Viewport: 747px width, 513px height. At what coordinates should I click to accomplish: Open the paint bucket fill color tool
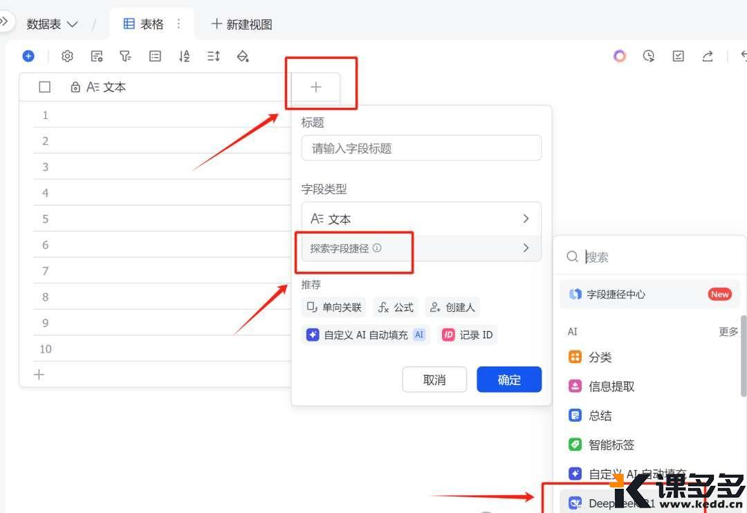243,56
